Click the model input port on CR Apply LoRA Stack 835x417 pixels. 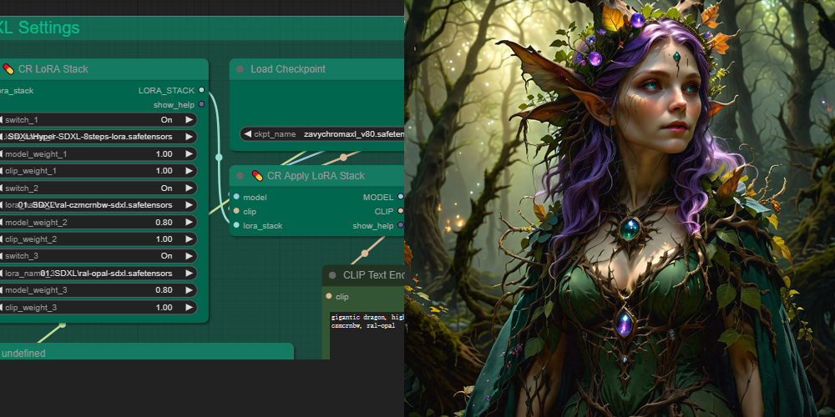click(236, 197)
